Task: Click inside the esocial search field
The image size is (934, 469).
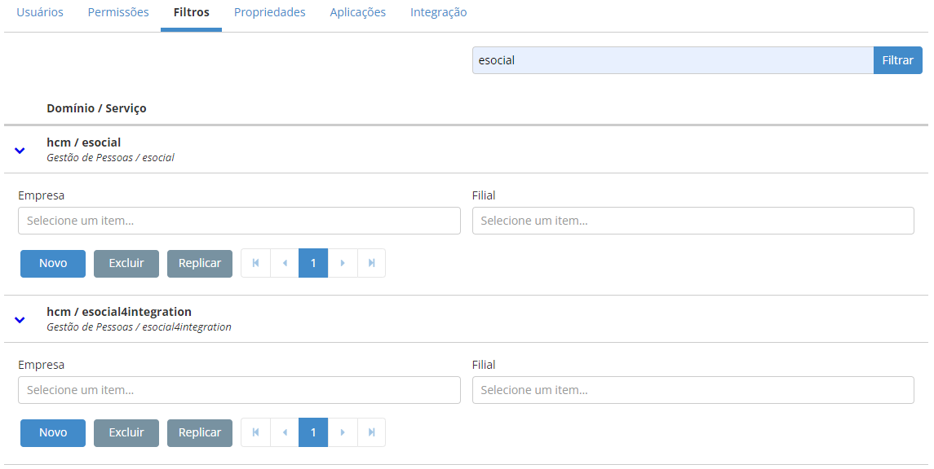Action: 672,59
